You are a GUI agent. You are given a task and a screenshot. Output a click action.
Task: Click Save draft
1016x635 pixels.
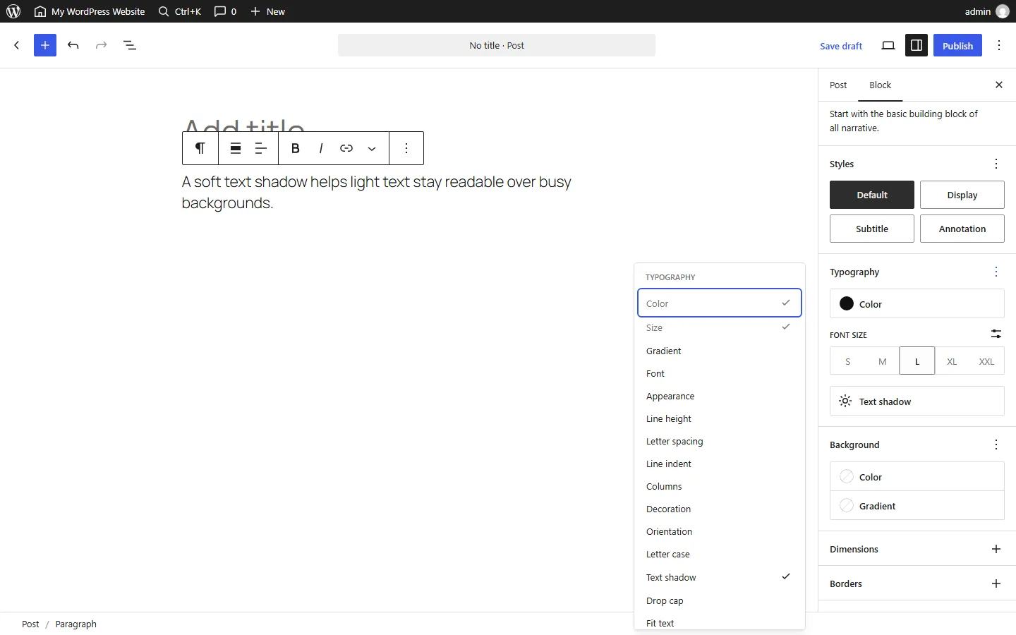click(841, 46)
